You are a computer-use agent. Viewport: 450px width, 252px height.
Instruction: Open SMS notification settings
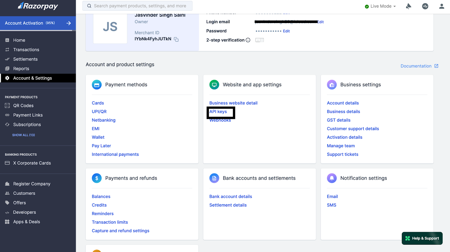[332, 205]
